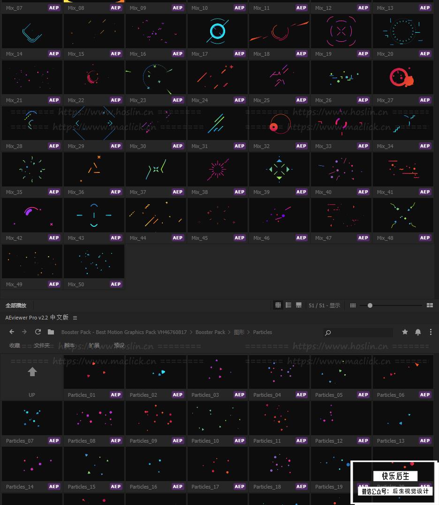Click the AEP badge on Particles_18

(x=301, y=487)
